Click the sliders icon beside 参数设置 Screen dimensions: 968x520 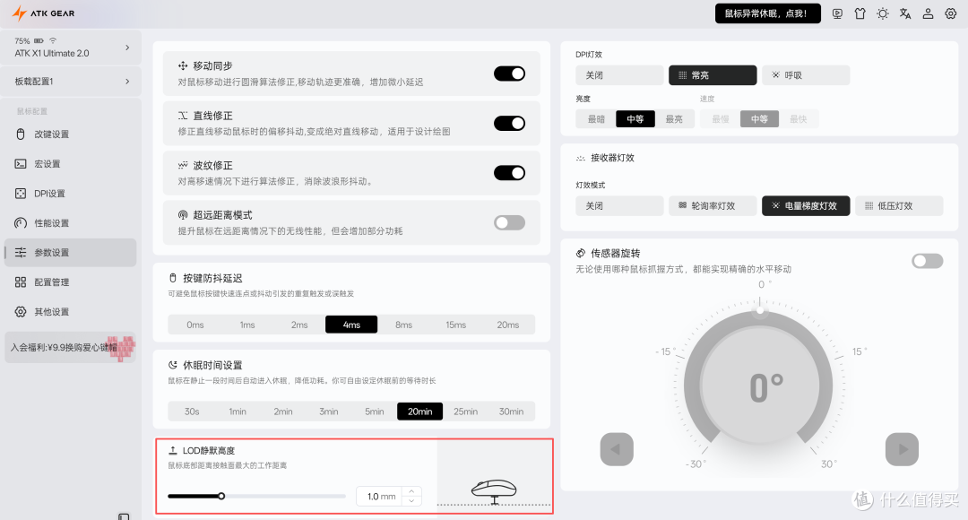[x=21, y=253]
